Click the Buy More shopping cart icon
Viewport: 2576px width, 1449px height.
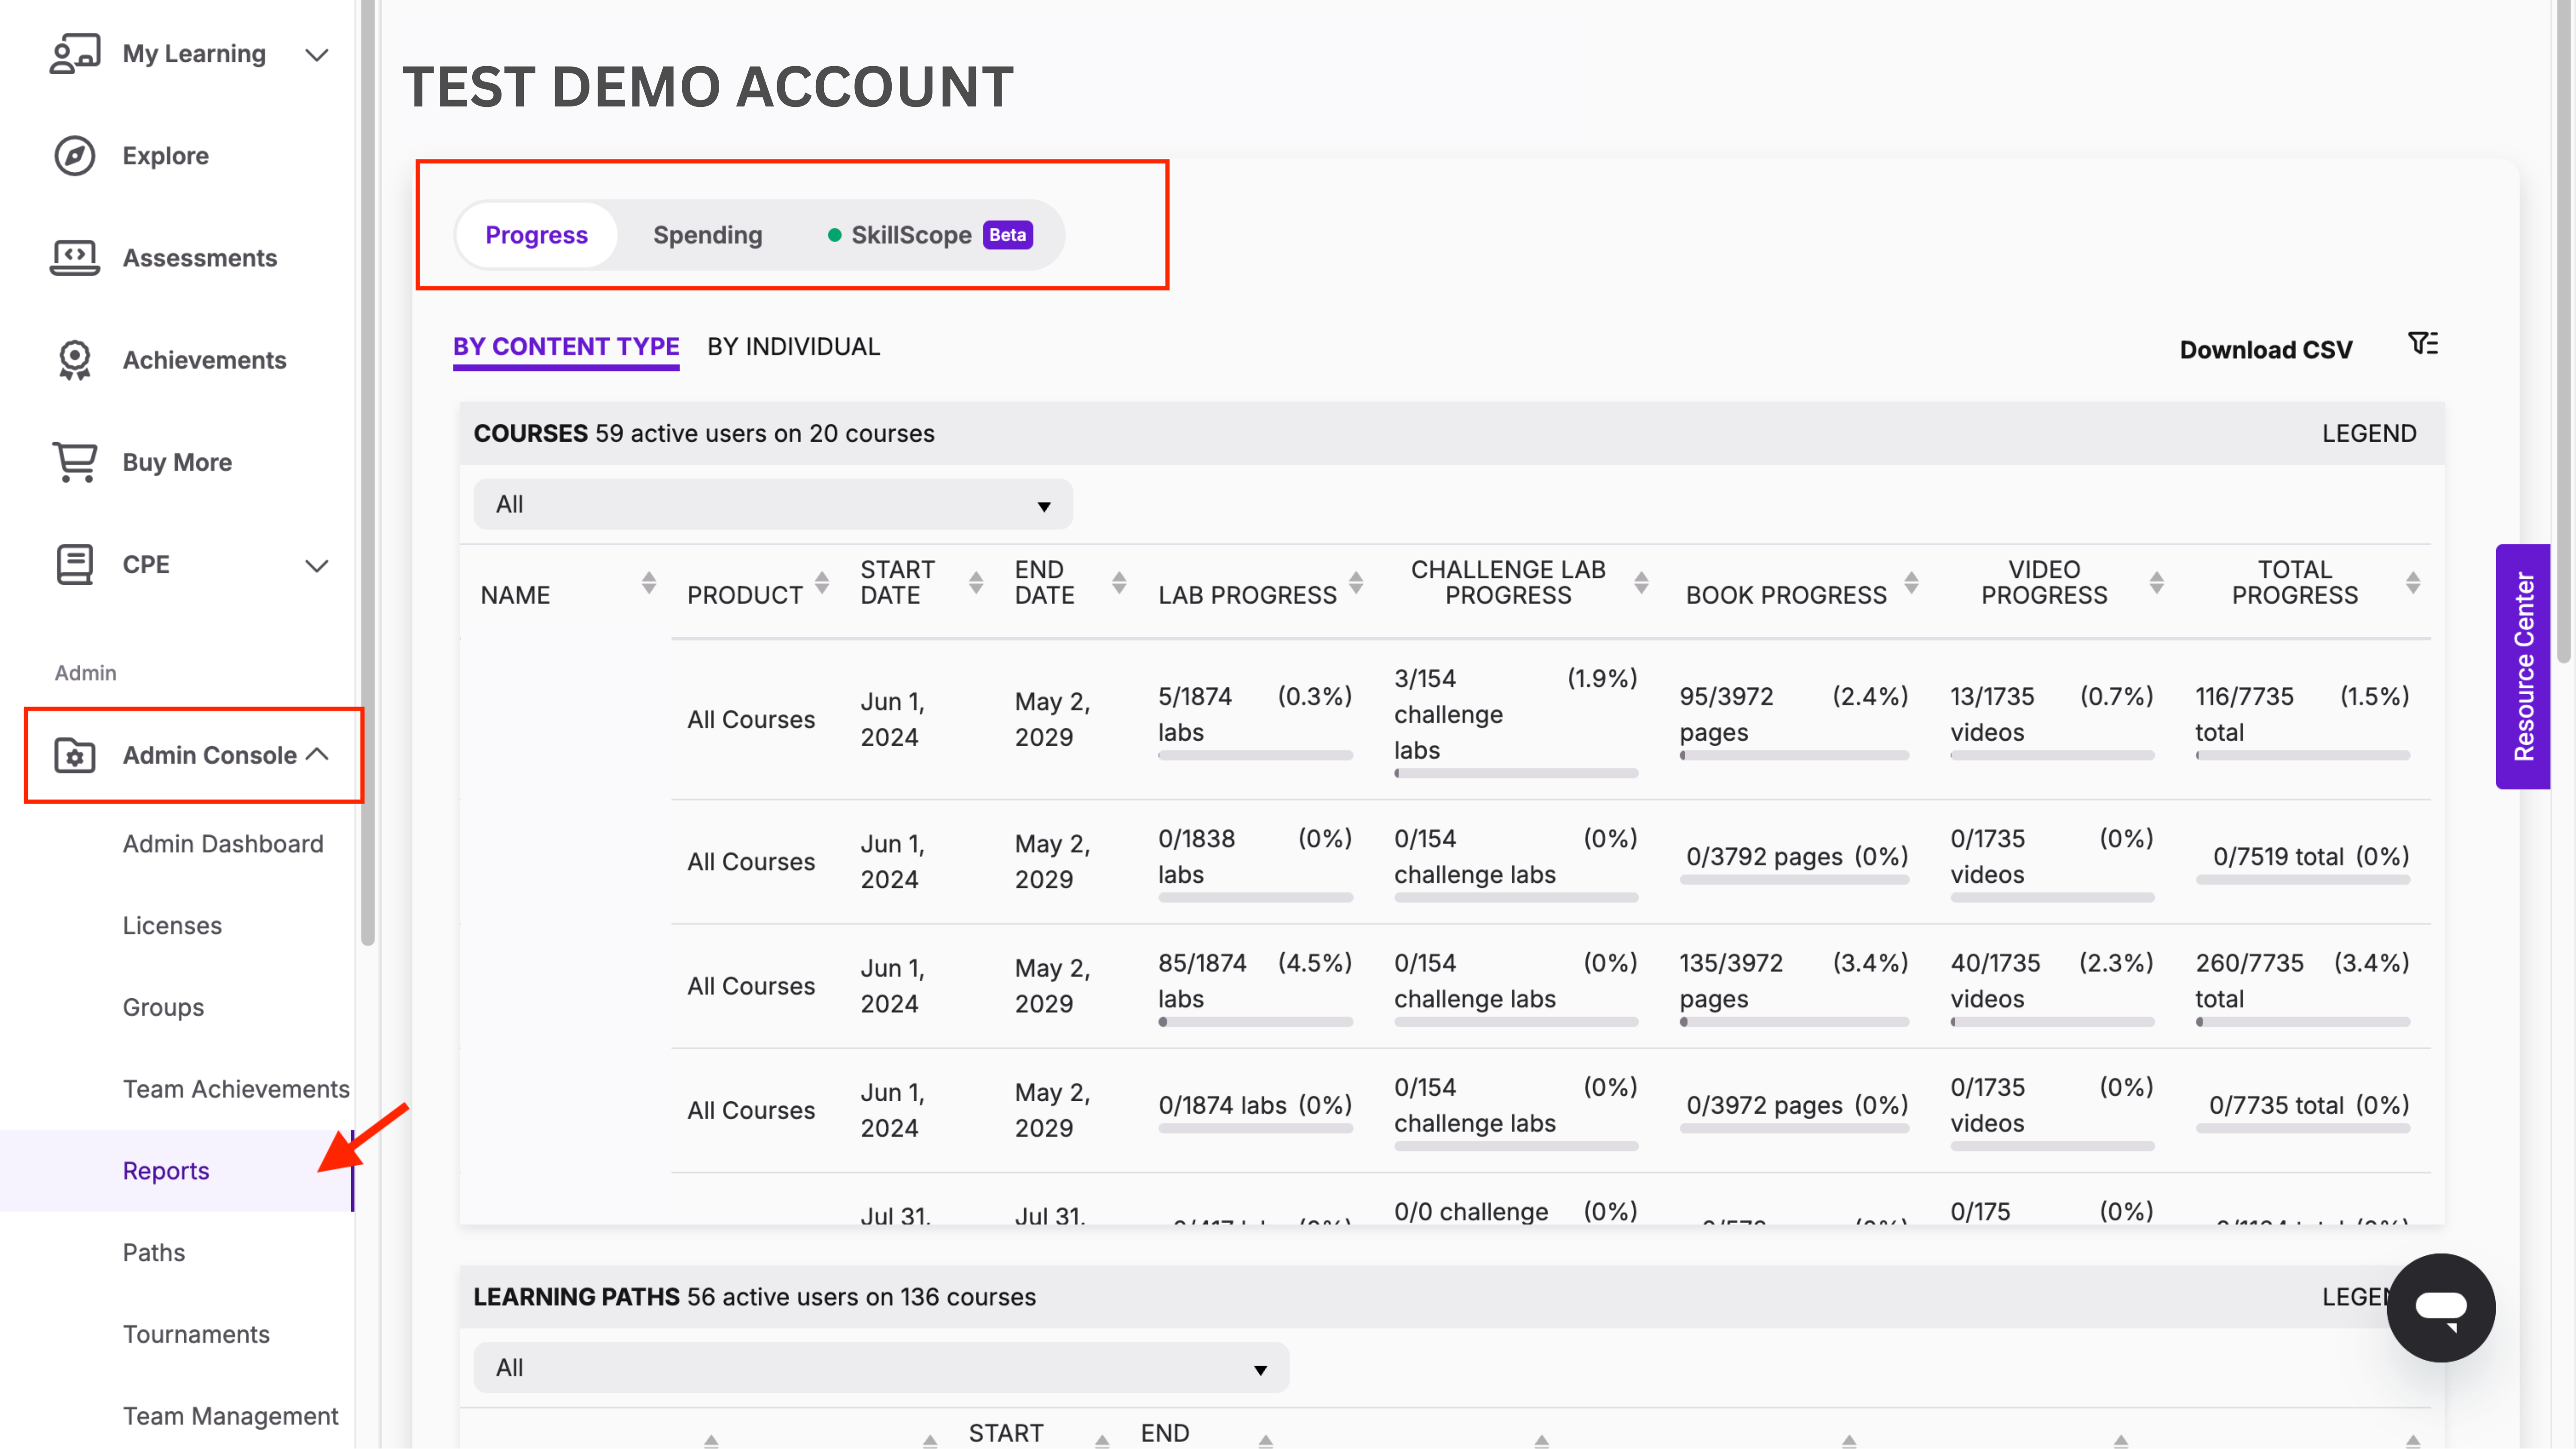75,462
